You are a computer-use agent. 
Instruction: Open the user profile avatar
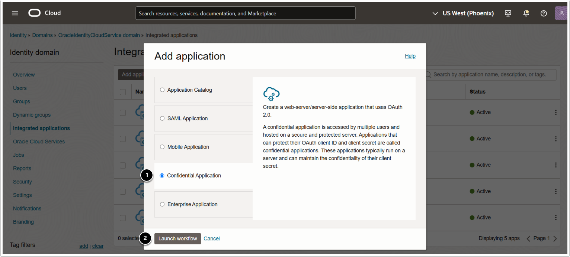(561, 13)
